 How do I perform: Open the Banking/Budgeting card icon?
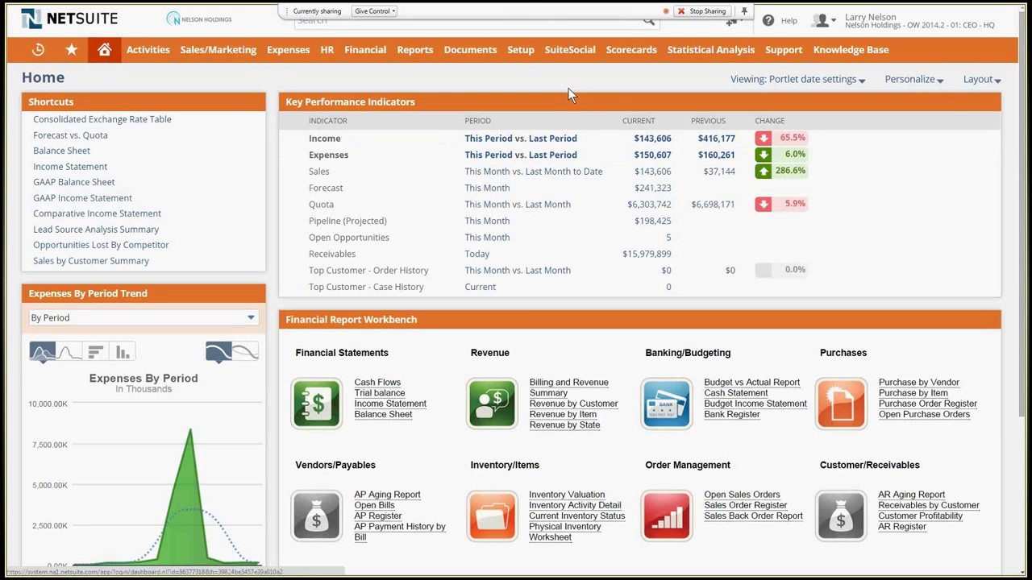[x=667, y=403]
